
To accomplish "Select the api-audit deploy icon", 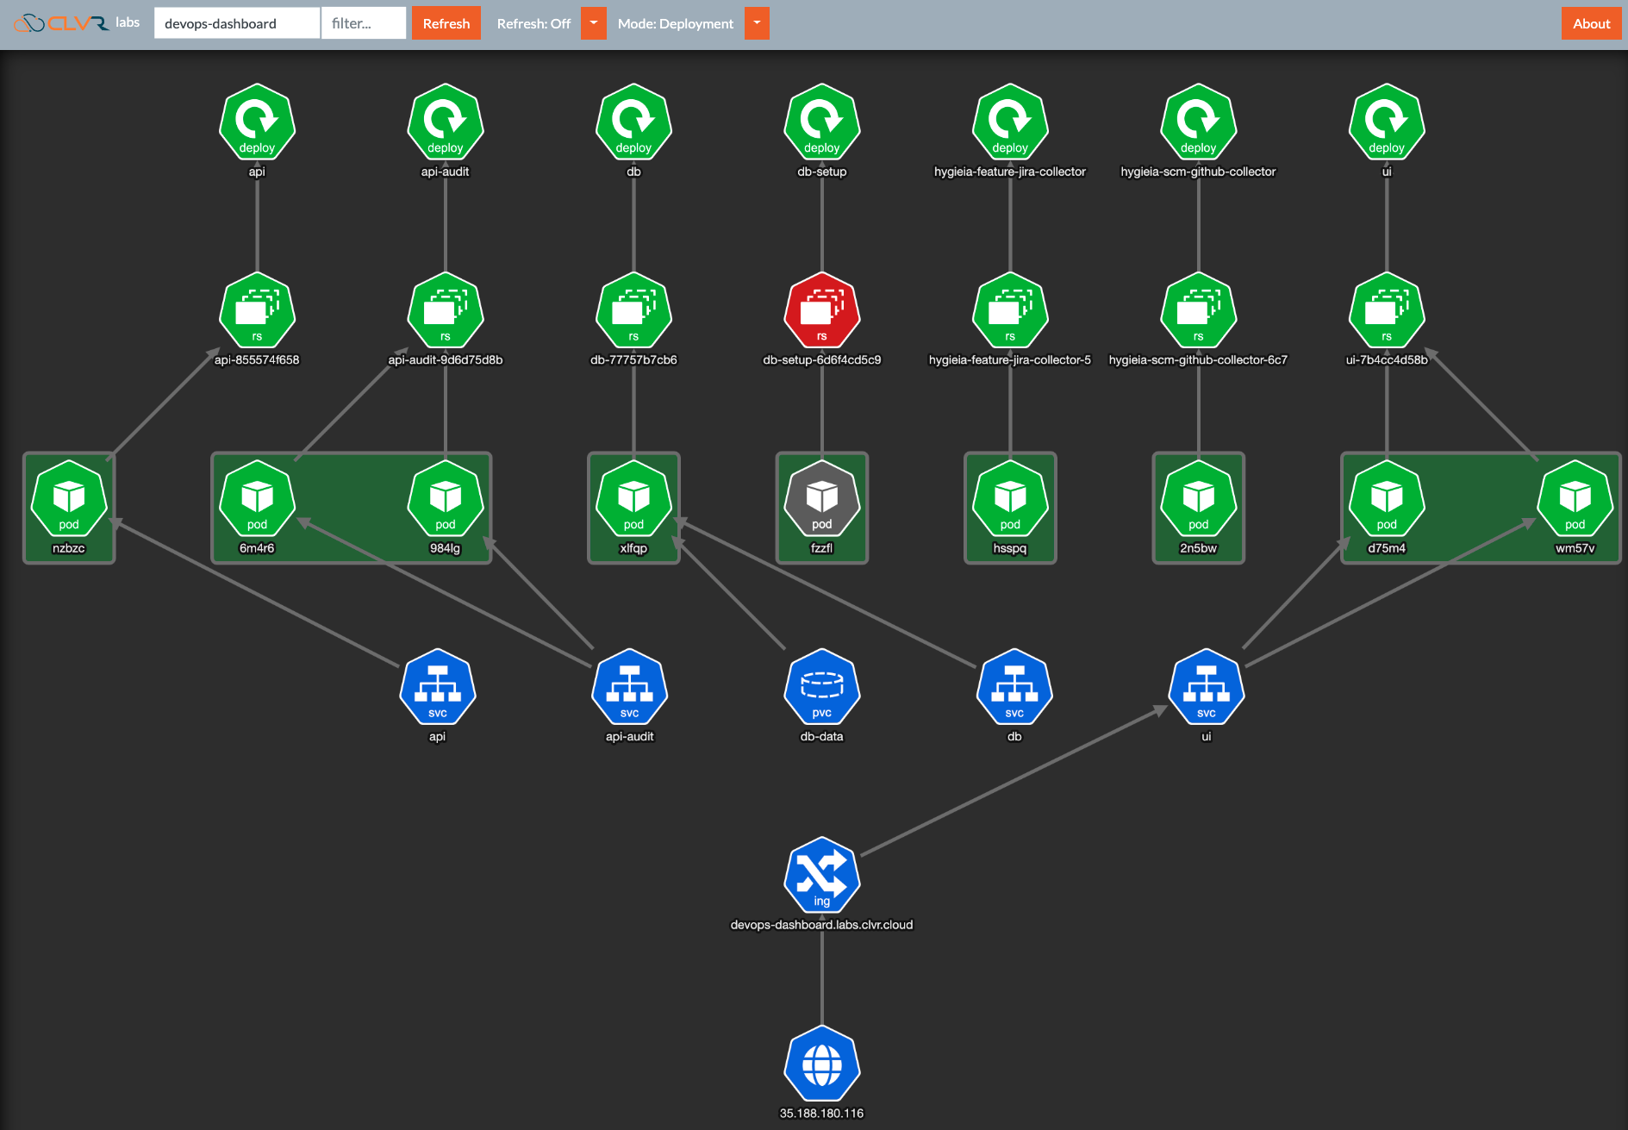I will (x=446, y=122).
